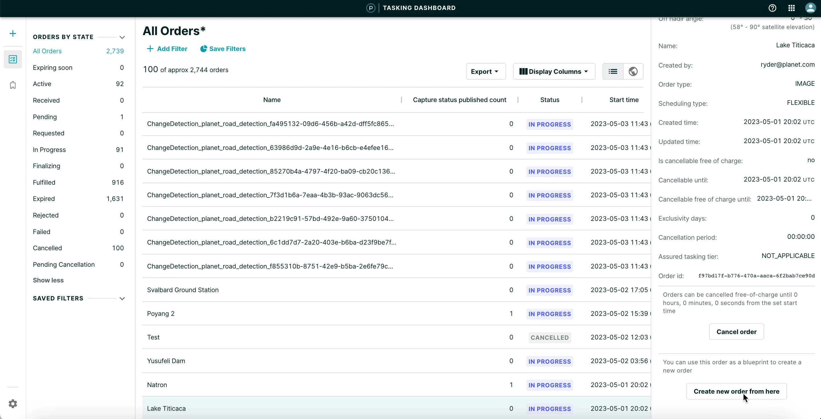Click the IN PROGRESS badge for Poyang 2
Image resolution: width=821 pixels, height=419 pixels.
[550, 314]
